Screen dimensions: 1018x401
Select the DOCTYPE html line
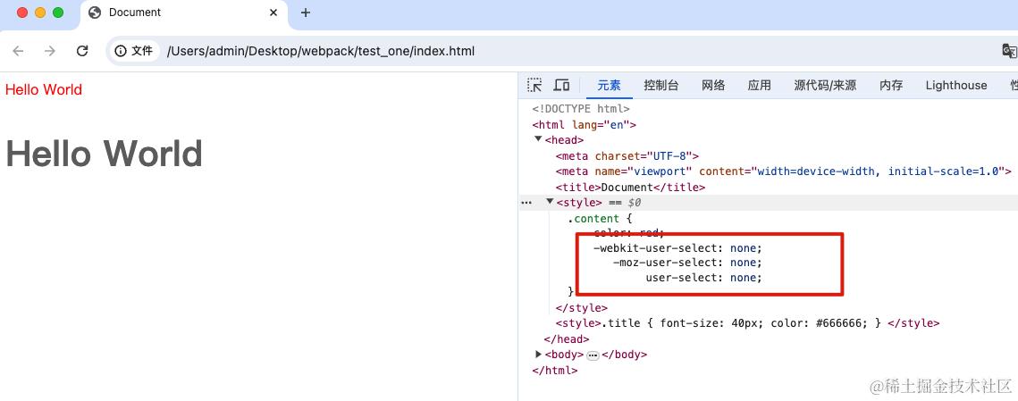(581, 109)
